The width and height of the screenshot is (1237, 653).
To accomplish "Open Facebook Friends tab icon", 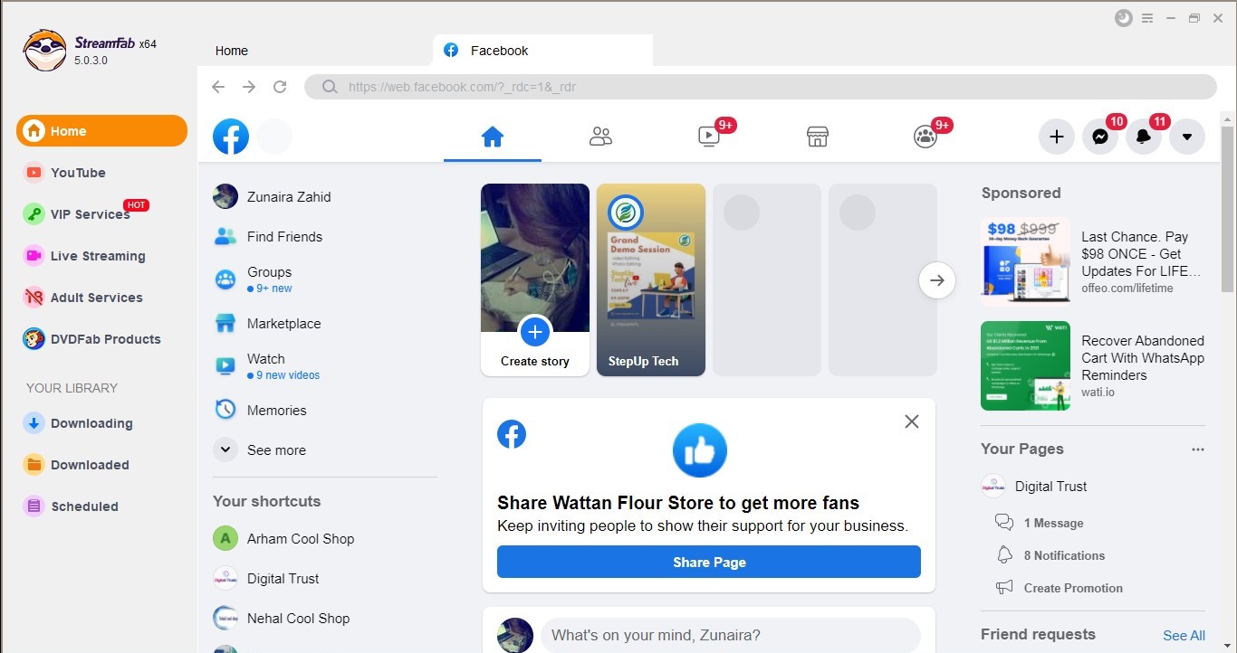I will pyautogui.click(x=600, y=137).
